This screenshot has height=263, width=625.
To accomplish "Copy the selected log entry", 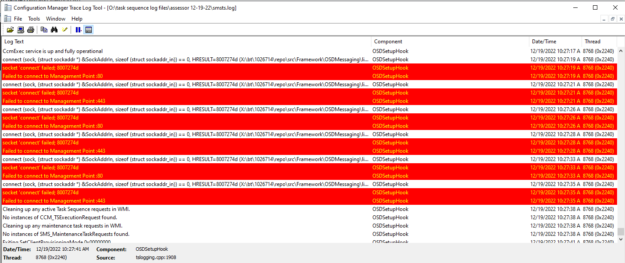I will [x=44, y=29].
